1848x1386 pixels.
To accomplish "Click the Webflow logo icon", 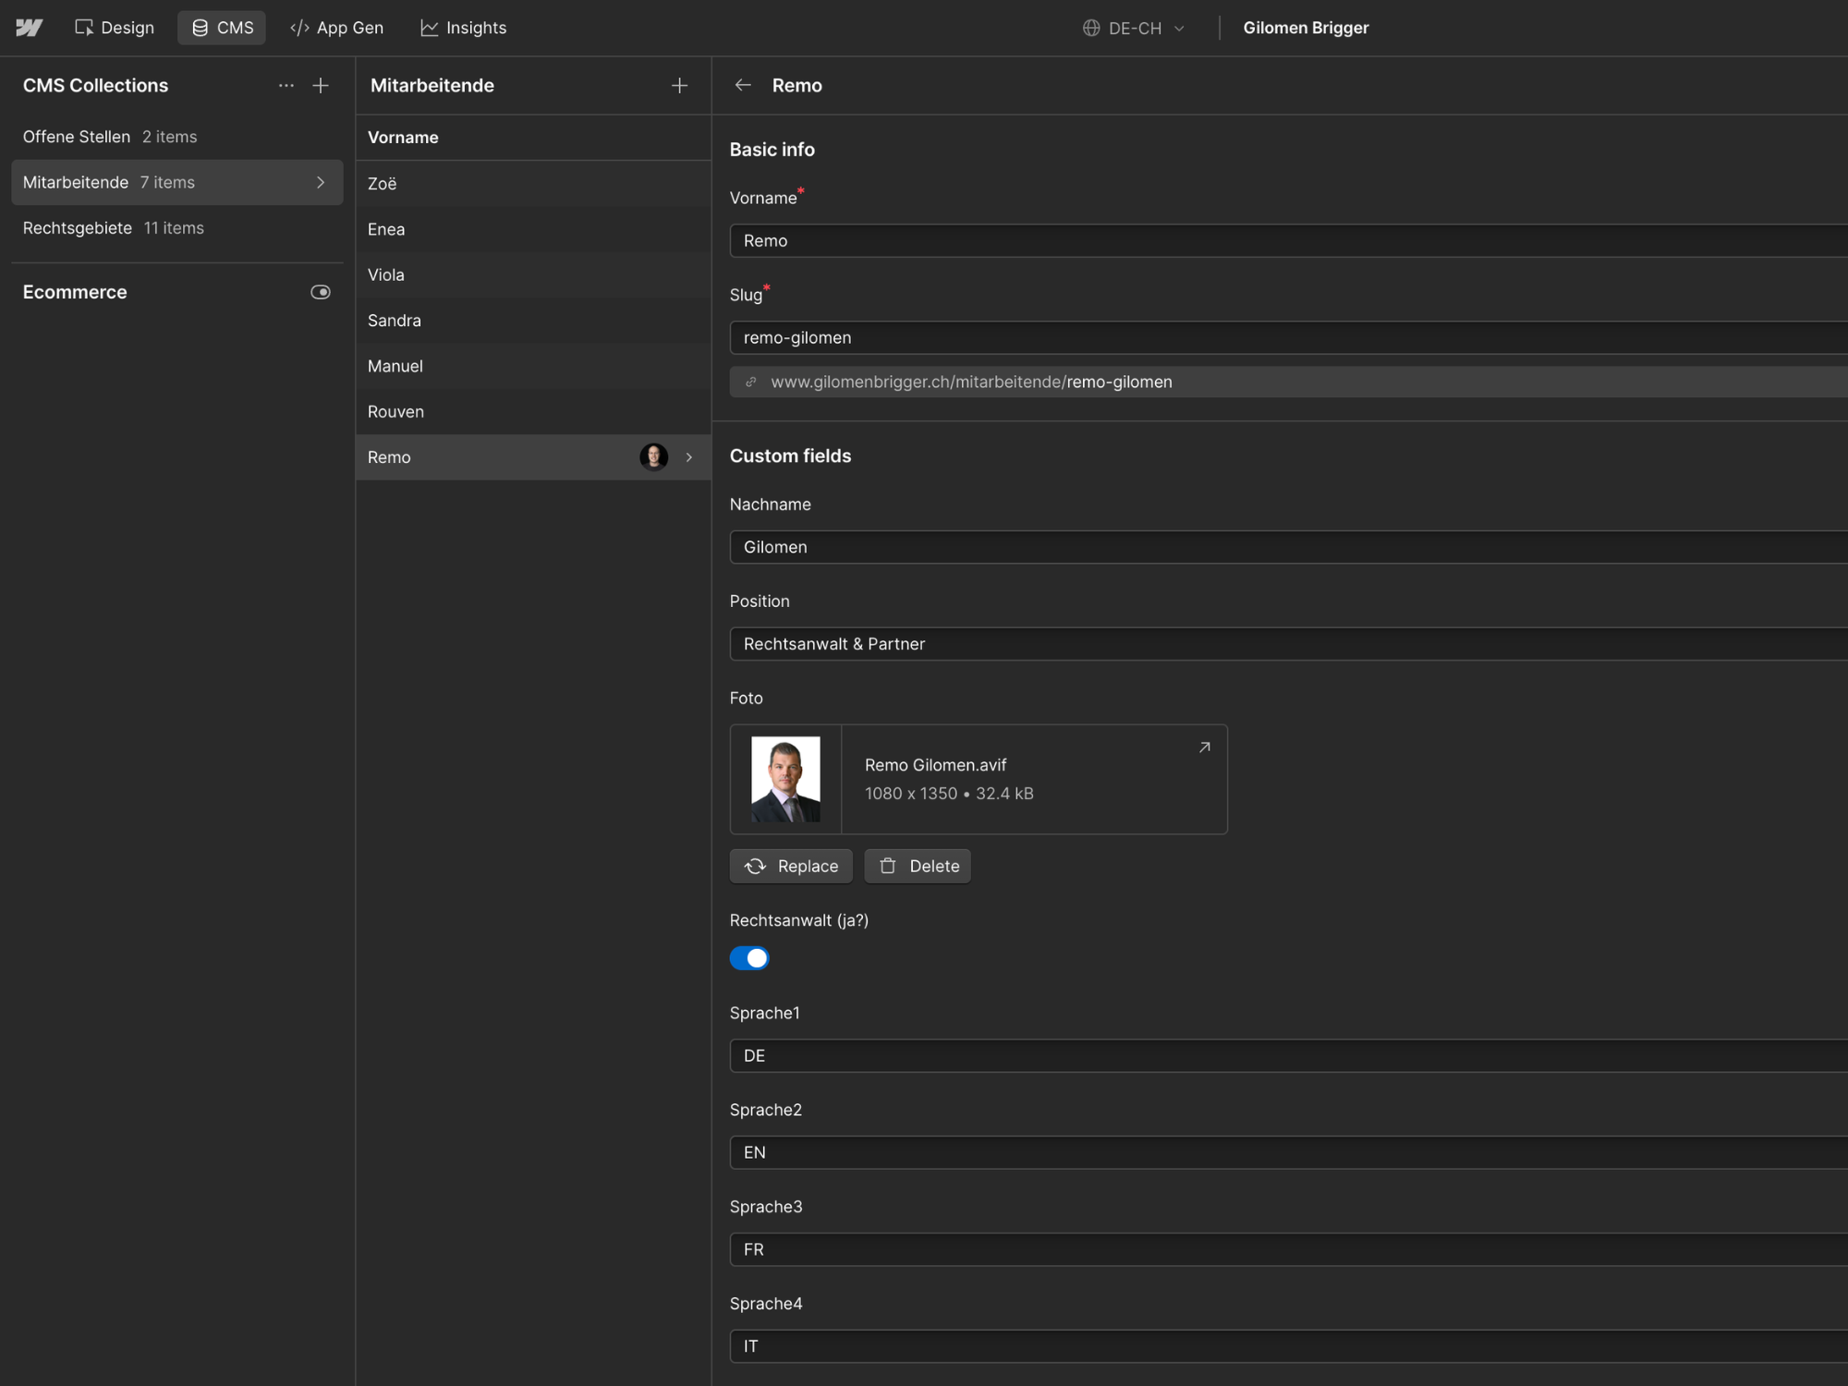I will (x=30, y=28).
